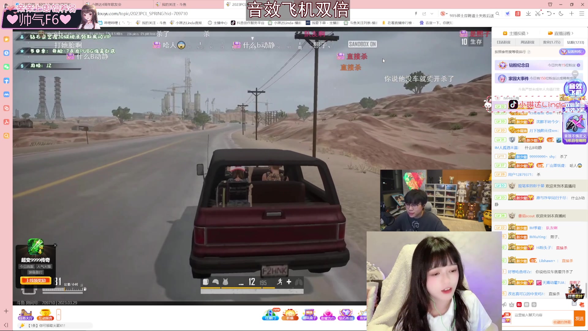Click the orange search sidebar icon

tap(6, 136)
